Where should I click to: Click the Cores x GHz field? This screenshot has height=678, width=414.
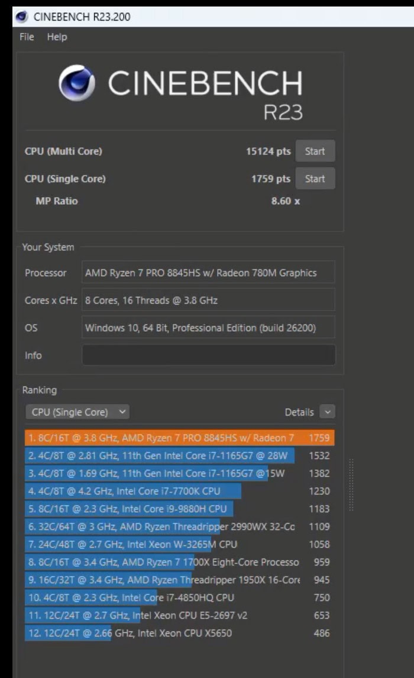208,300
